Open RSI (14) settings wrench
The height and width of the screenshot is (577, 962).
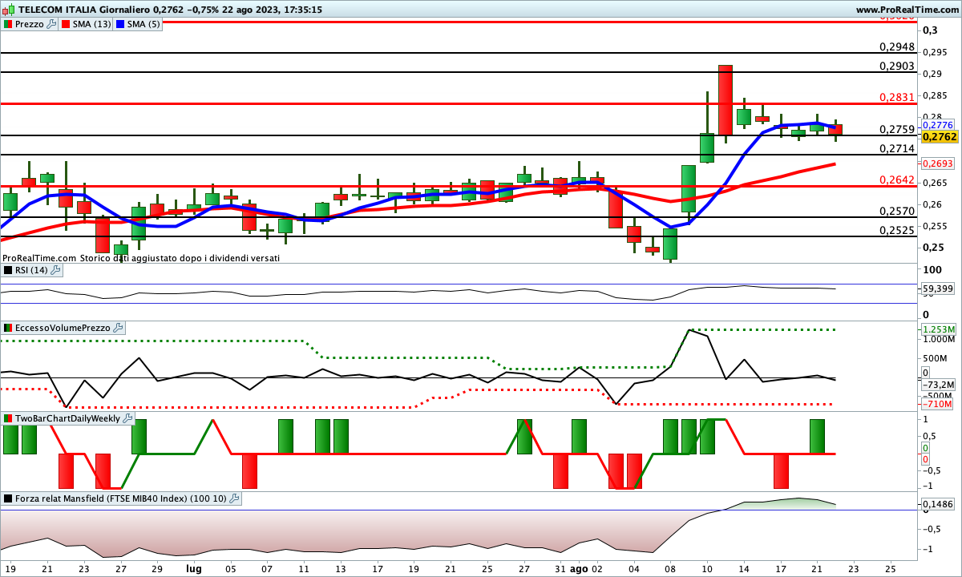click(x=56, y=270)
